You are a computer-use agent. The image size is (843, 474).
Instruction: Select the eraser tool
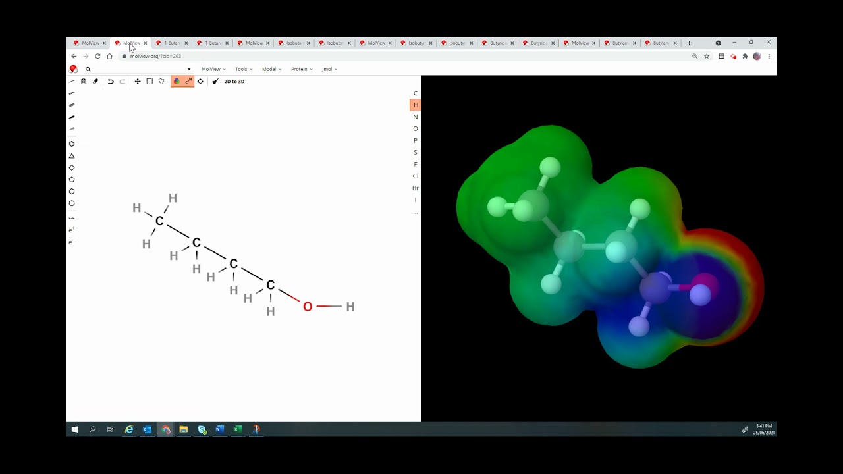pos(95,81)
